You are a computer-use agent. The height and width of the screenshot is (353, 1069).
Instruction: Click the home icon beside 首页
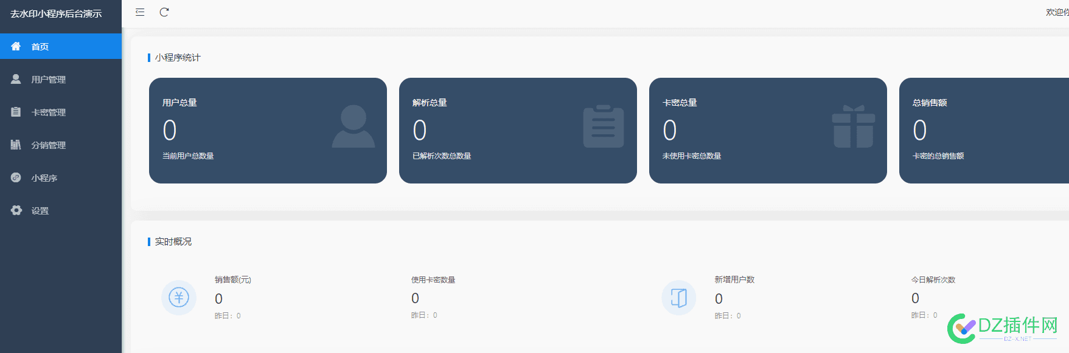click(16, 46)
